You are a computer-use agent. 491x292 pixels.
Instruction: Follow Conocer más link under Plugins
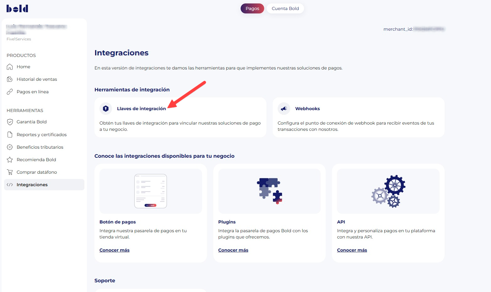[x=233, y=250]
